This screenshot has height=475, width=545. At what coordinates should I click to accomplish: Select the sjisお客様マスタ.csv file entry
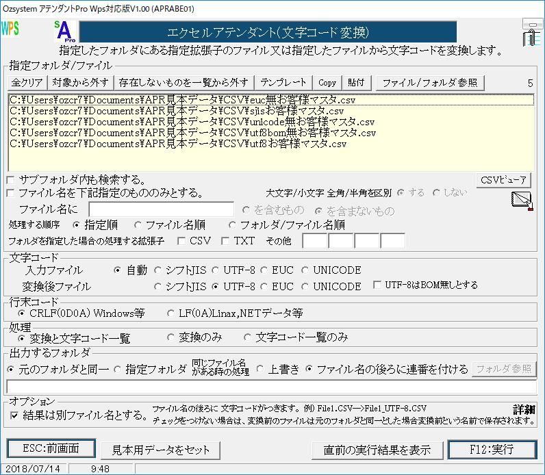(x=178, y=111)
